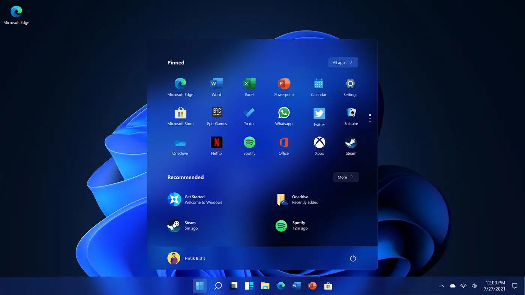Open the taskbar volume speaker icon
Screen dimensions: 525x295
[x=474, y=286]
